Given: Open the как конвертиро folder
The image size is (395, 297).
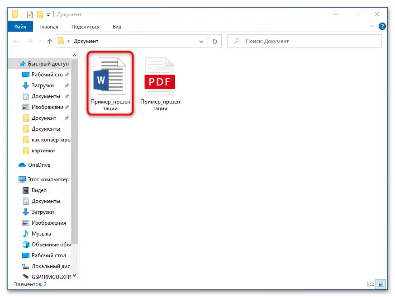Looking at the screenshot, I should [x=46, y=140].
